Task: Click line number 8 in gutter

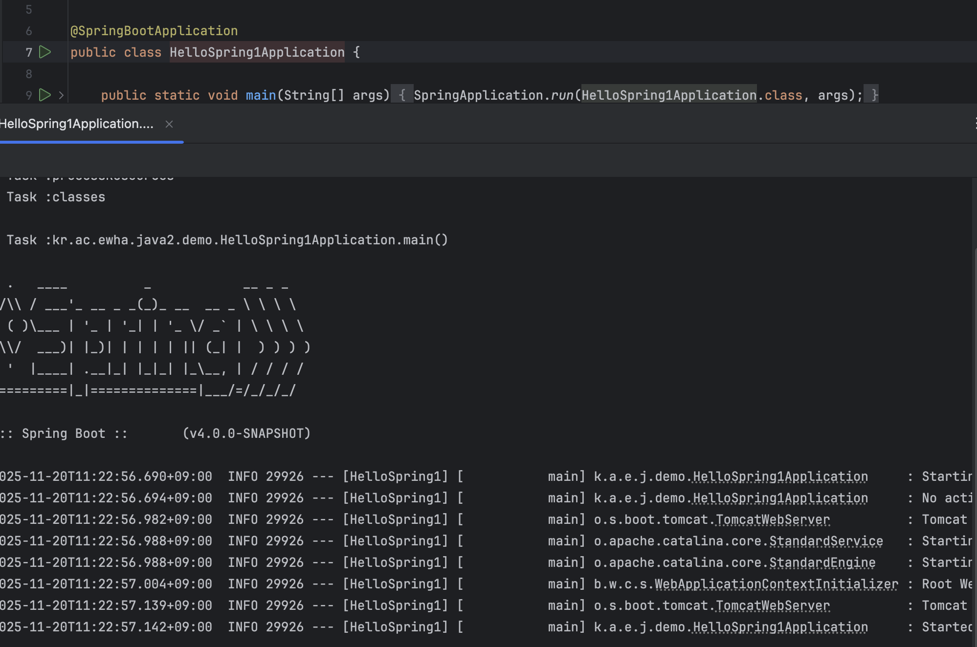Action: click(x=29, y=74)
